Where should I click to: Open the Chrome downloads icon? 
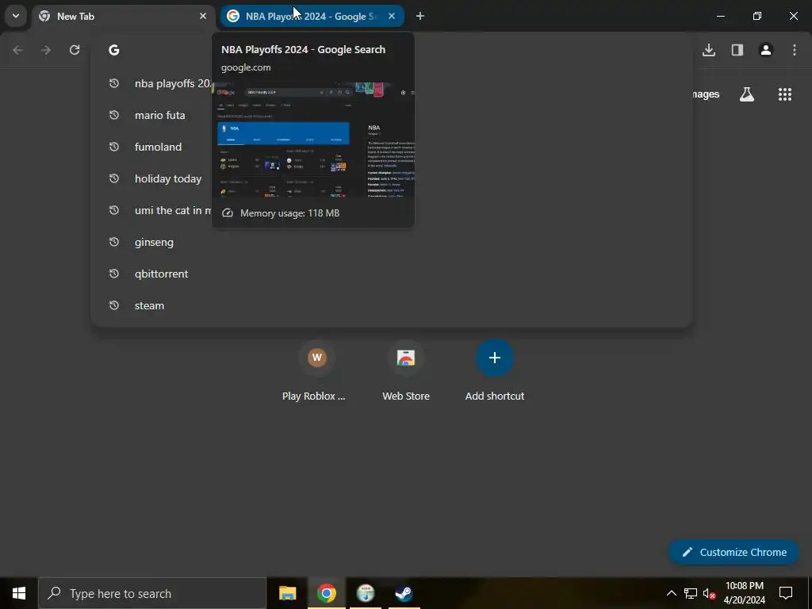point(709,50)
